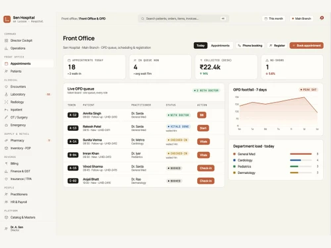Viewport: 331px width, 248px height.
Task: Click token A-12 badge
Action: 73,115
